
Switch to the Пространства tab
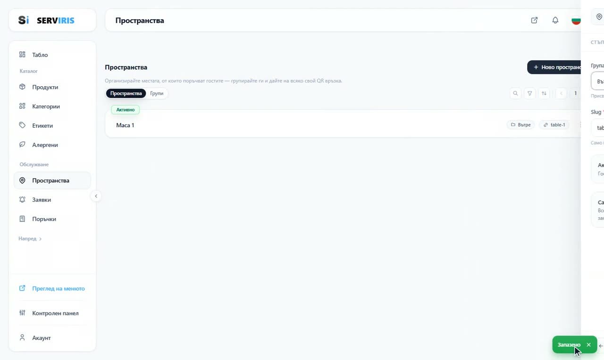tap(126, 93)
